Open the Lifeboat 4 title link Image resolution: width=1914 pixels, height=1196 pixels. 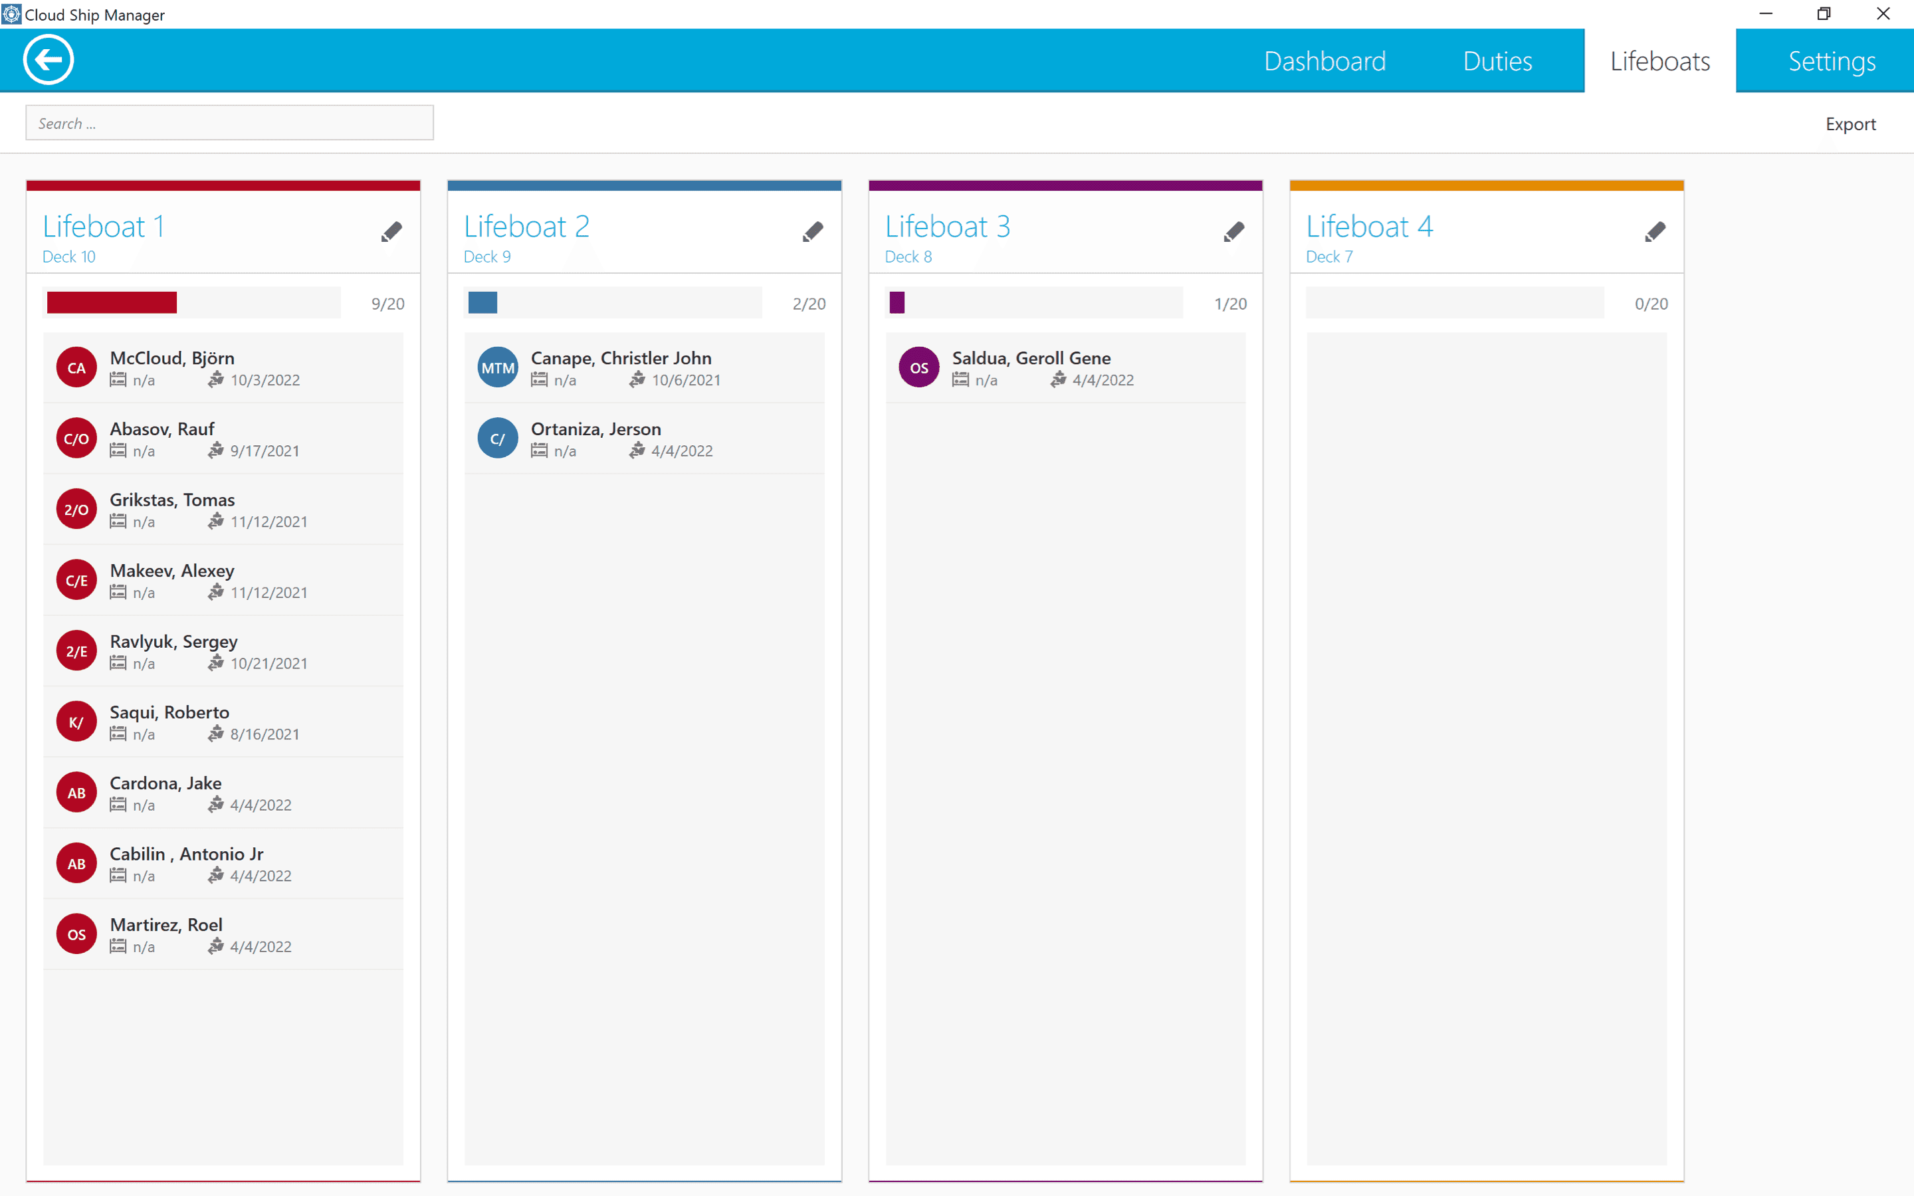(1369, 227)
